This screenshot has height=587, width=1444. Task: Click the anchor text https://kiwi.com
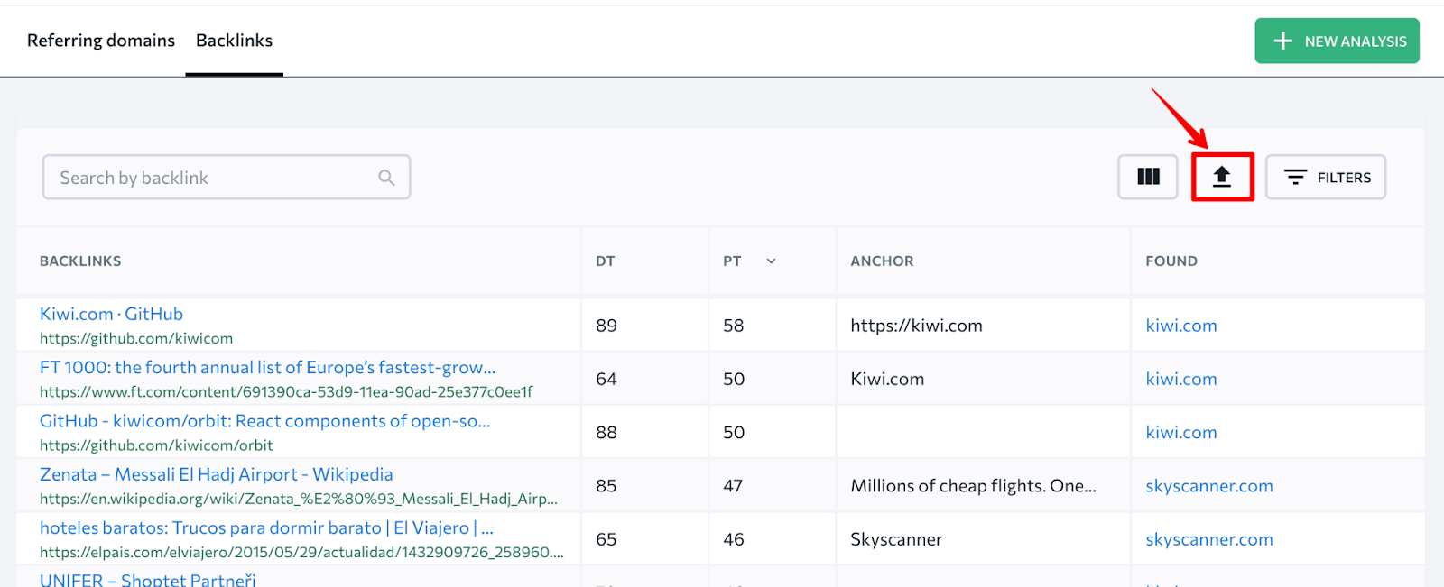coord(916,326)
